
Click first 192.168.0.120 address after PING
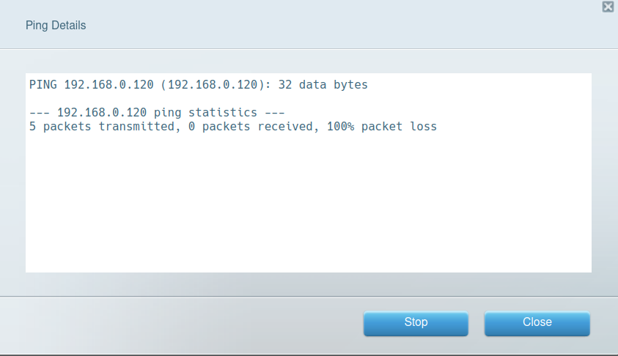[x=107, y=85]
